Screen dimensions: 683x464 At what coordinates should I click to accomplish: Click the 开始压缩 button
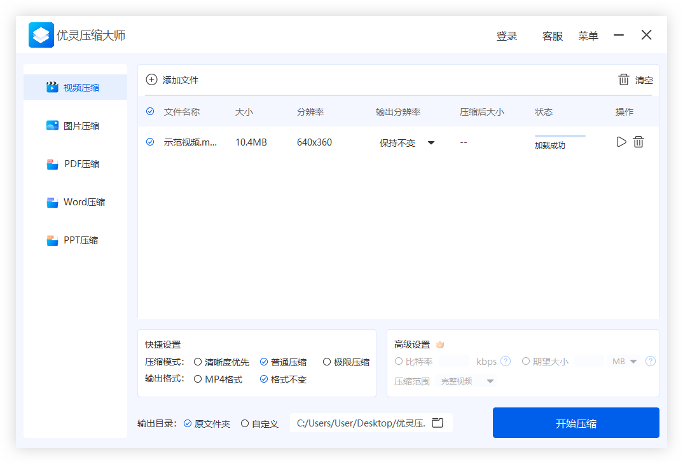coord(576,423)
